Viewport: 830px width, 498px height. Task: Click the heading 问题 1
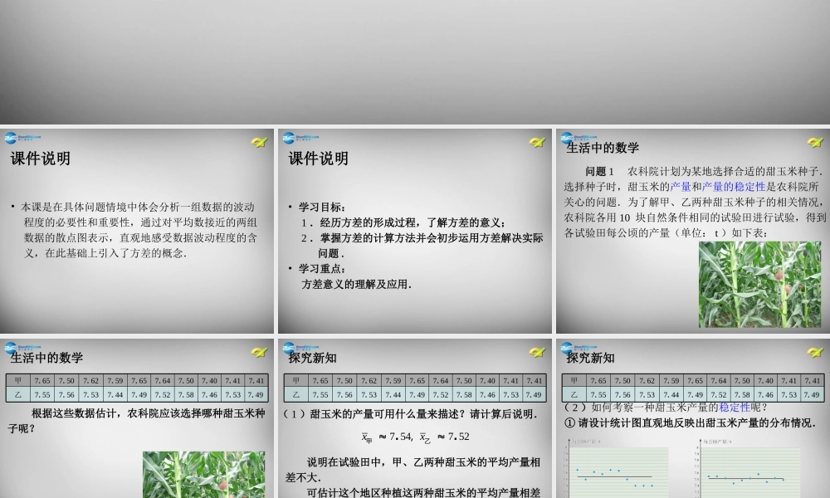click(600, 172)
